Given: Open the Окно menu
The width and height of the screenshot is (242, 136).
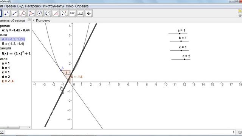Looking at the screenshot, I should pos(70,6).
